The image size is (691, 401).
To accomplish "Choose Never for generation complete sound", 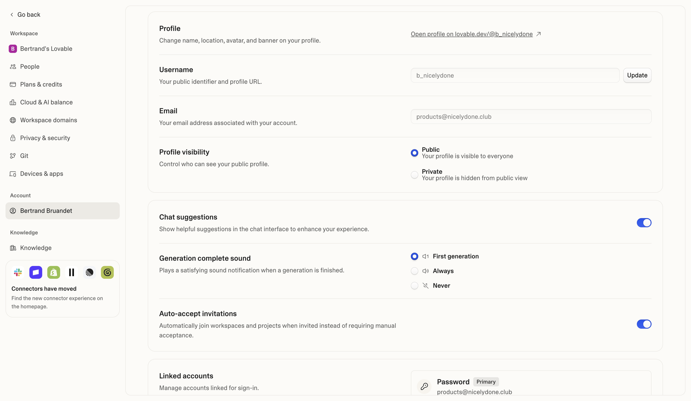I will [x=414, y=286].
